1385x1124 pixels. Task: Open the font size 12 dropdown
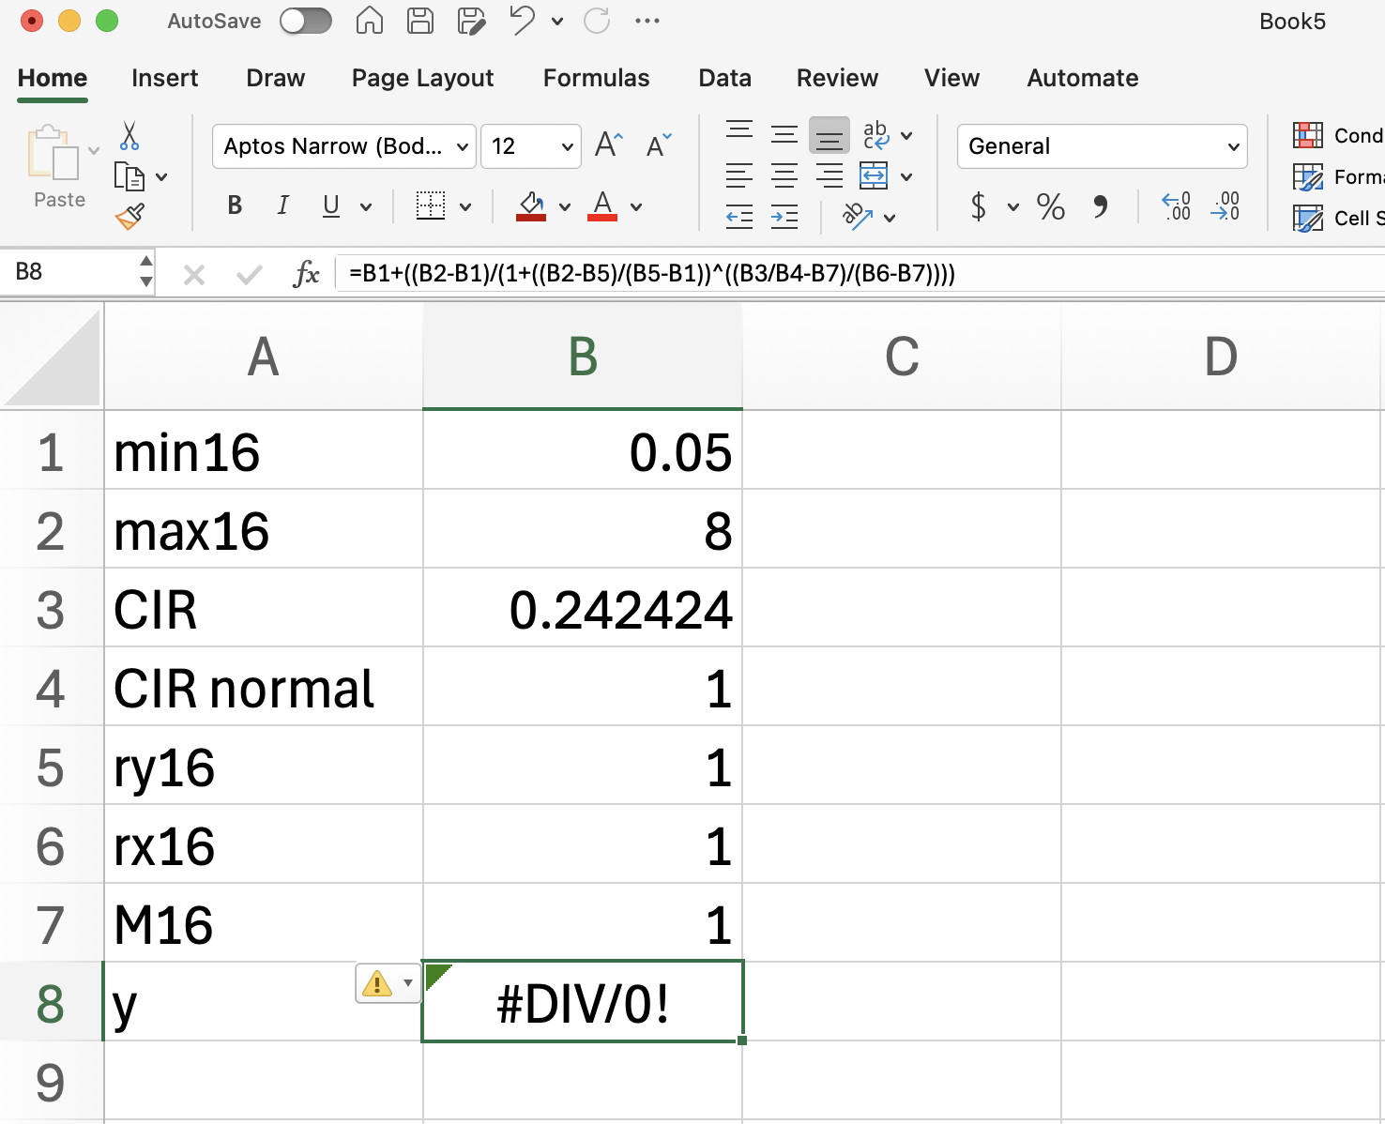[x=531, y=146]
